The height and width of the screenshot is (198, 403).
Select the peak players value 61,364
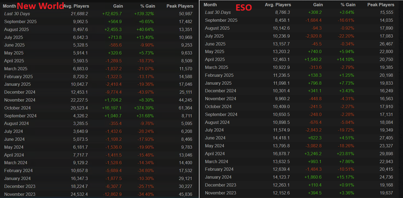186,108
